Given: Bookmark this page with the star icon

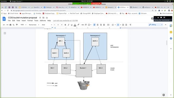Looking at the screenshot, I should (x=156, y=10).
